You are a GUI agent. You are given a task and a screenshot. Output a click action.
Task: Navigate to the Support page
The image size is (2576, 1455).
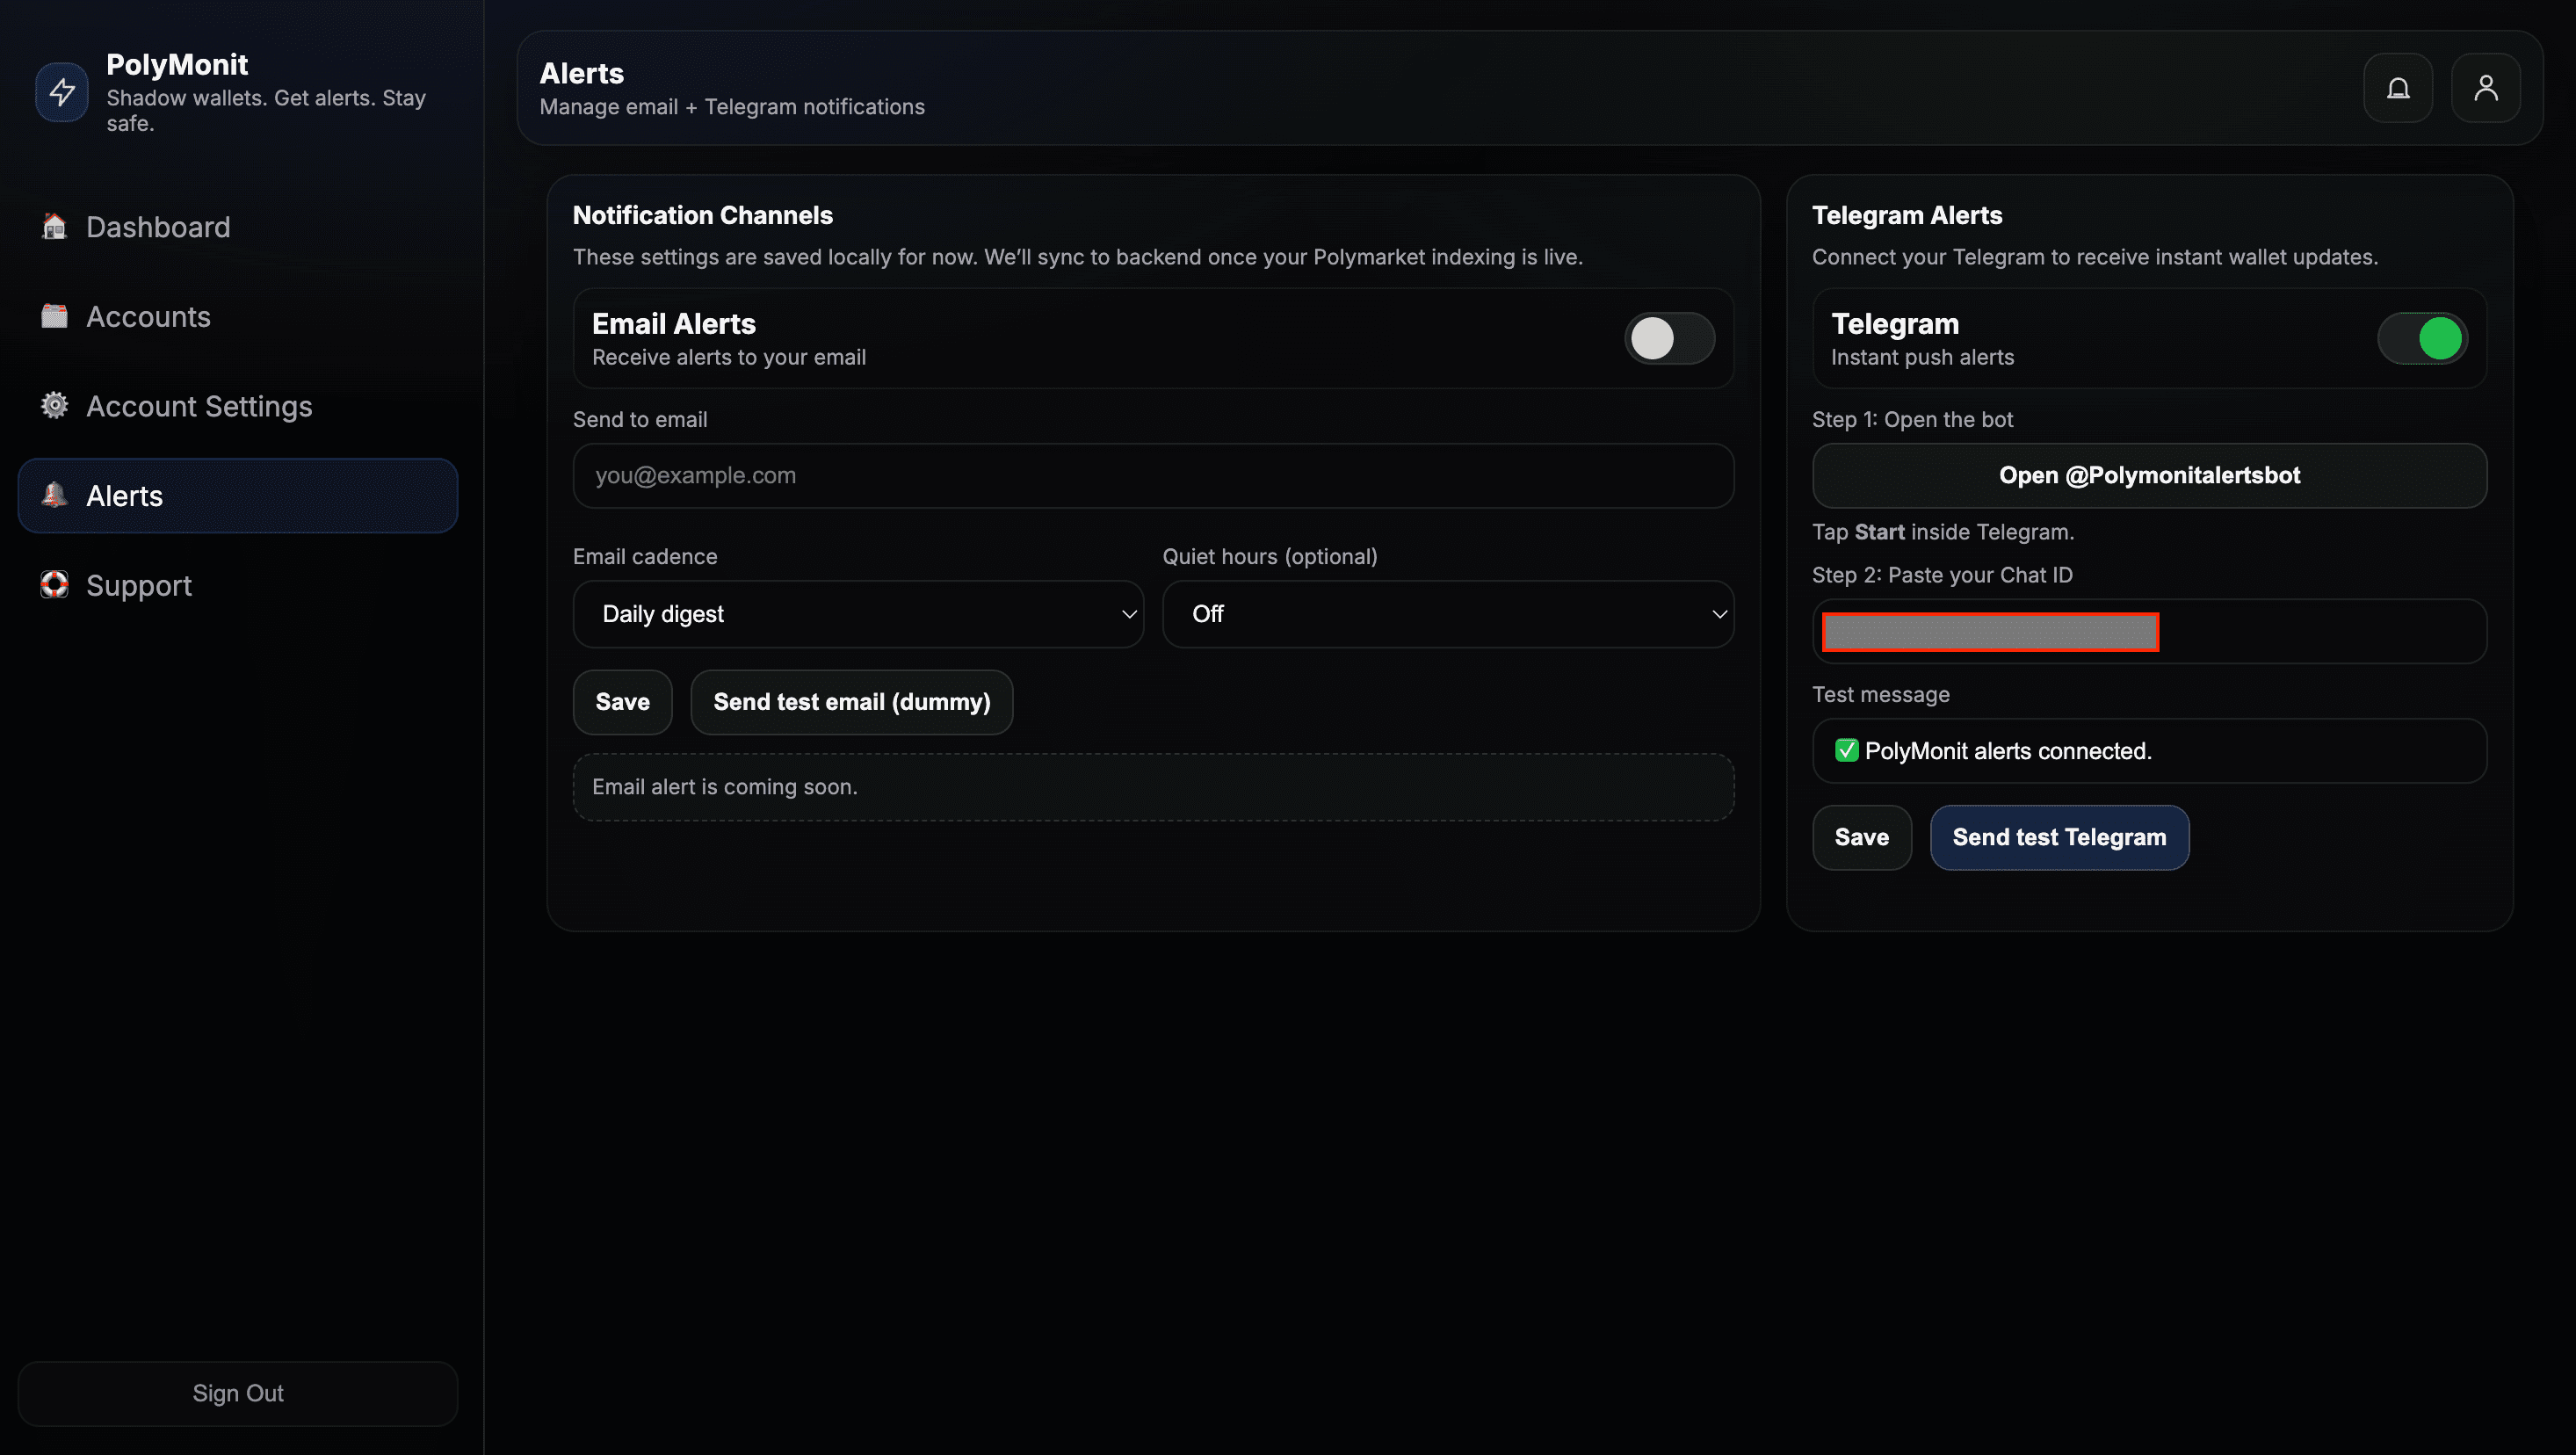pos(139,585)
